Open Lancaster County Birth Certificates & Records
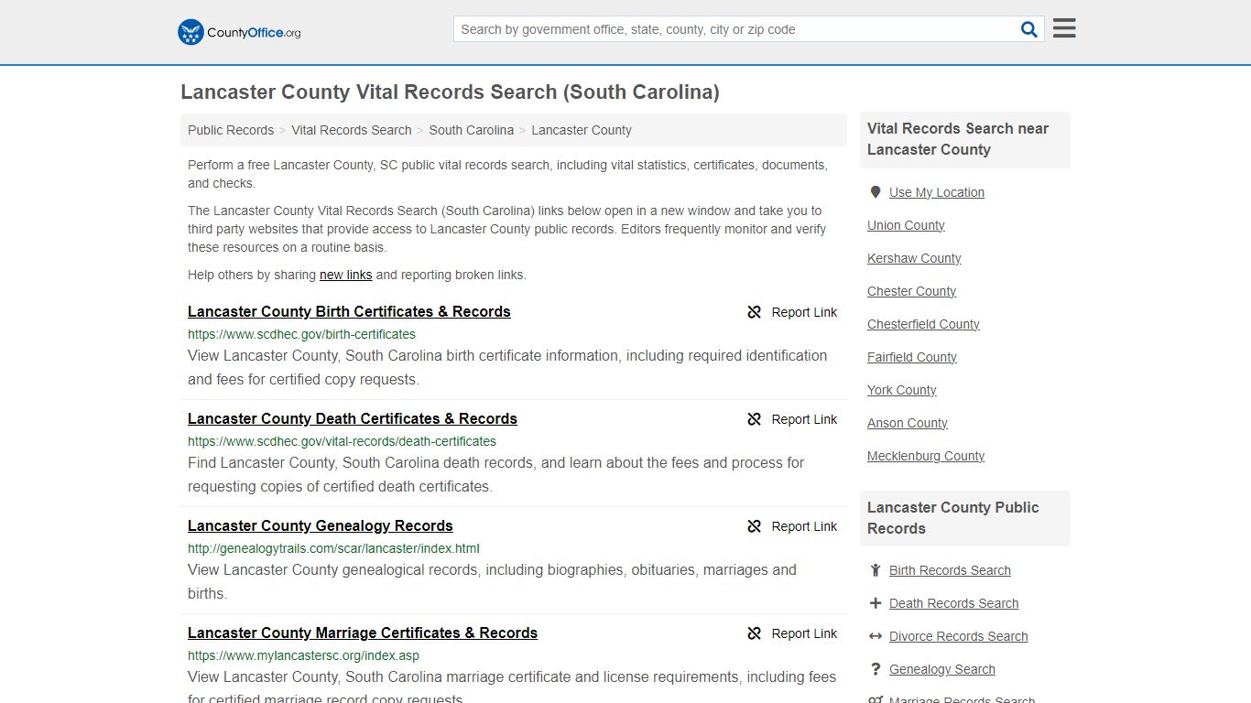This screenshot has width=1251, height=703. [x=349, y=311]
